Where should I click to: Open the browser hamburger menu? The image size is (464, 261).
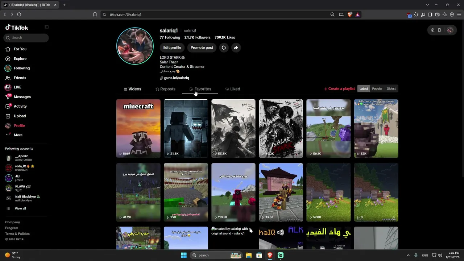459,14
